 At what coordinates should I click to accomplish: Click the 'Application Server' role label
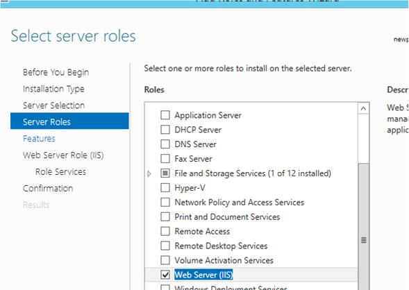(208, 115)
